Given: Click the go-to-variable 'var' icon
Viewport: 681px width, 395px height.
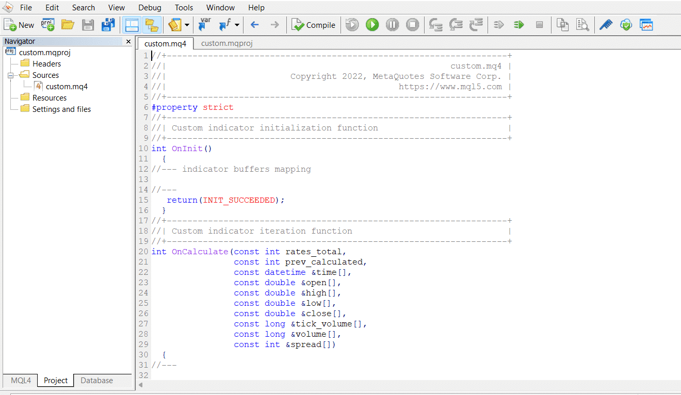Looking at the screenshot, I should [205, 25].
